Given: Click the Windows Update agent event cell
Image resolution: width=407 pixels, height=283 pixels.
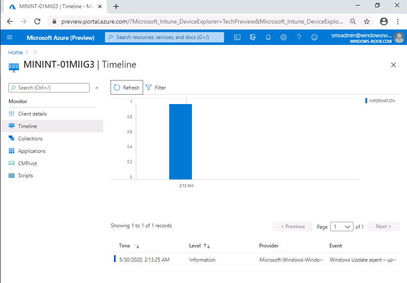Looking at the screenshot, I should point(363,259).
